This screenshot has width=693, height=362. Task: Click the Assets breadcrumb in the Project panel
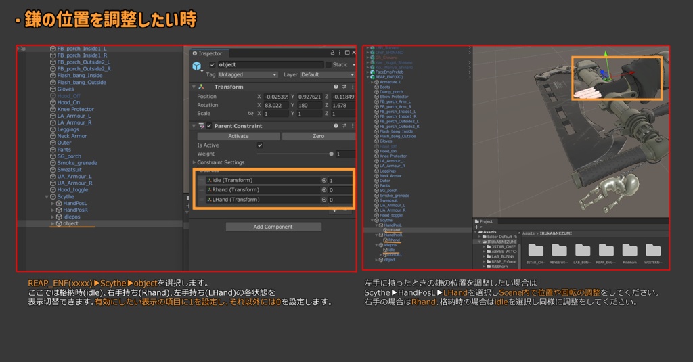529,233
